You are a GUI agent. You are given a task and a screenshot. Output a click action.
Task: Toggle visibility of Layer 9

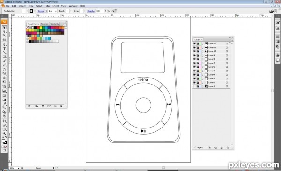194,55
